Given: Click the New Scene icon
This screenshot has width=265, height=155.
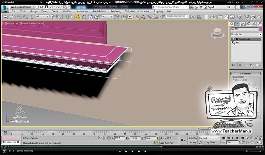Looking at the screenshot, I should [37, 7].
